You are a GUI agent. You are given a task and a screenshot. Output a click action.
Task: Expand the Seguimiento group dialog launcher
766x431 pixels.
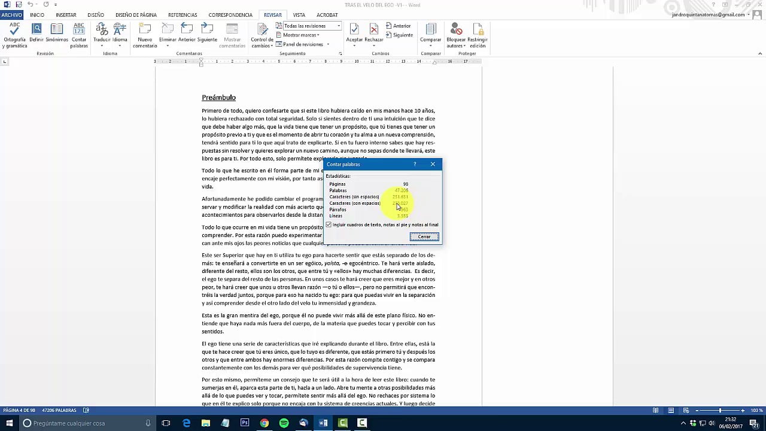pyautogui.click(x=341, y=54)
